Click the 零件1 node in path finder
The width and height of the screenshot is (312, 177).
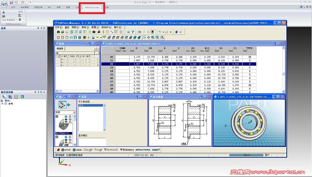pyautogui.click(x=7, y=101)
